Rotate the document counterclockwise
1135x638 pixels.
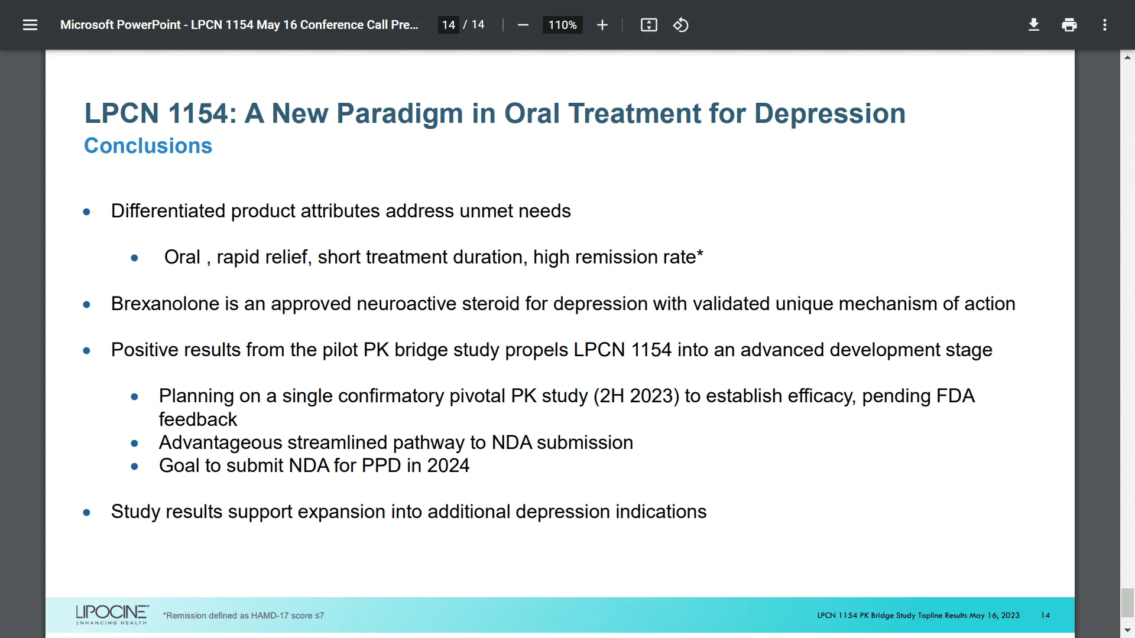[x=681, y=25]
